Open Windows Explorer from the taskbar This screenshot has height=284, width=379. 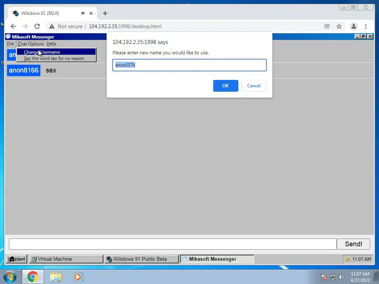[56, 277]
